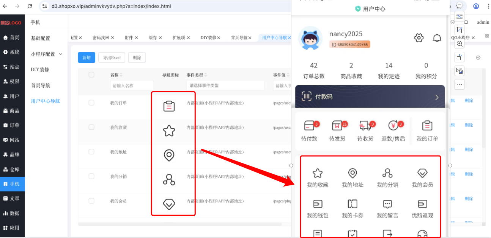Check the 我的会员 row checkbox
This screenshot has height=238, width=491.
pyautogui.click(x=91, y=201)
